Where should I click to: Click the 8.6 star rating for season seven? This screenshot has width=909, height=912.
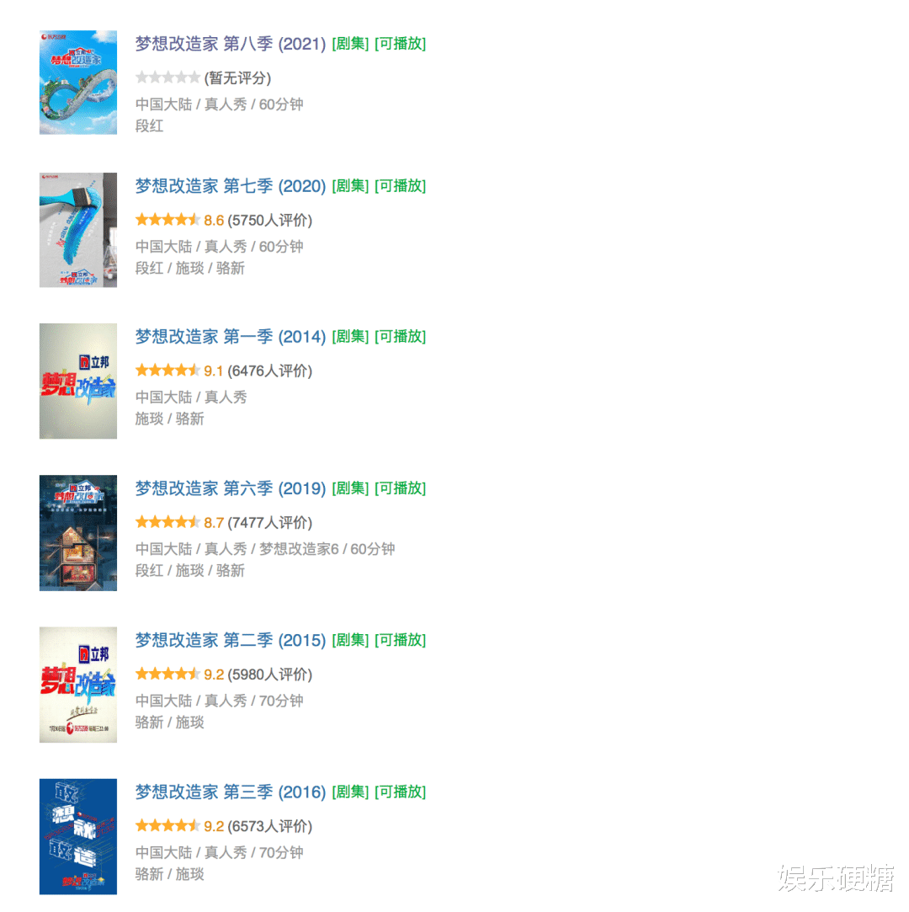coord(179,220)
